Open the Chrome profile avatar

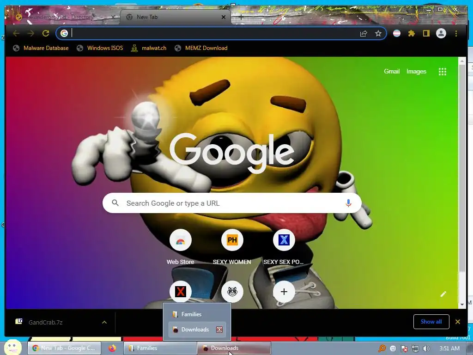[441, 33]
